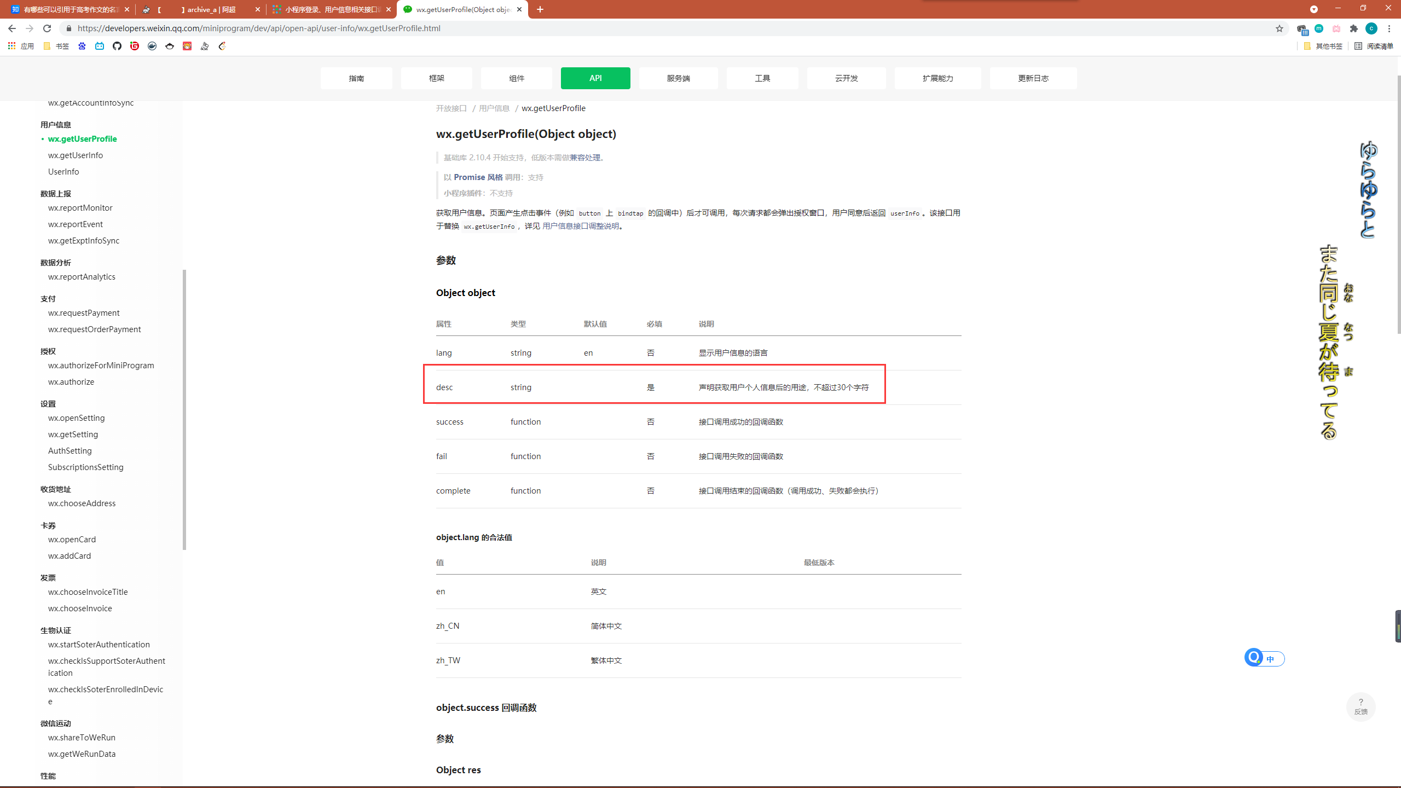The height and width of the screenshot is (788, 1401).
Task: Reload the current page
Action: [47, 28]
